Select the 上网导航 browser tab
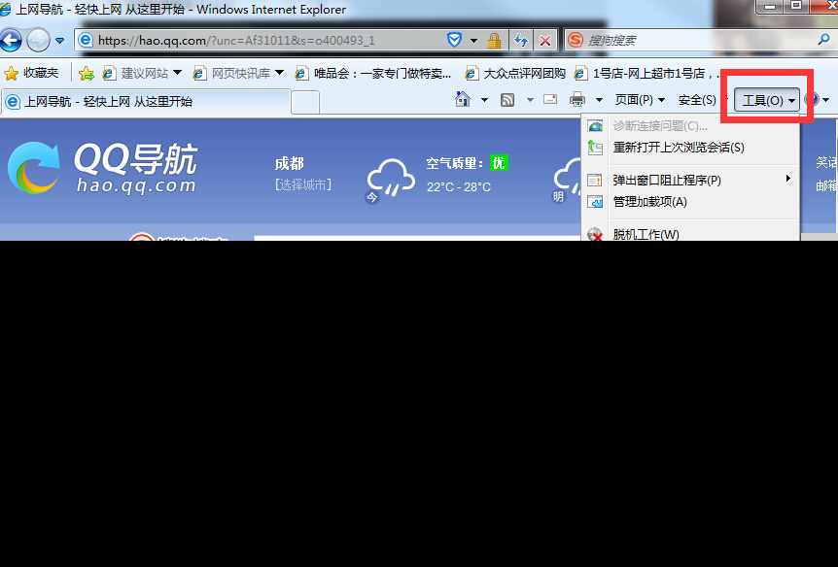 coord(147,101)
